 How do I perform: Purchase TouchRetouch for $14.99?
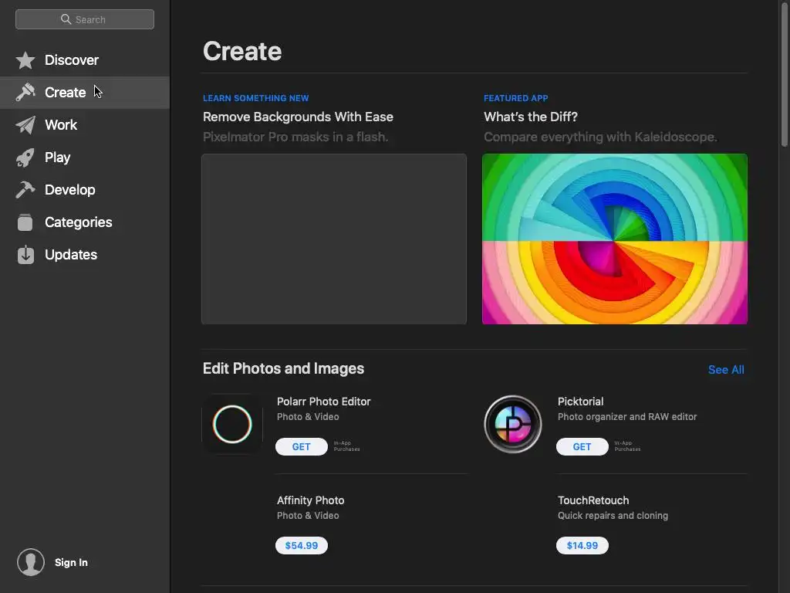[582, 546]
